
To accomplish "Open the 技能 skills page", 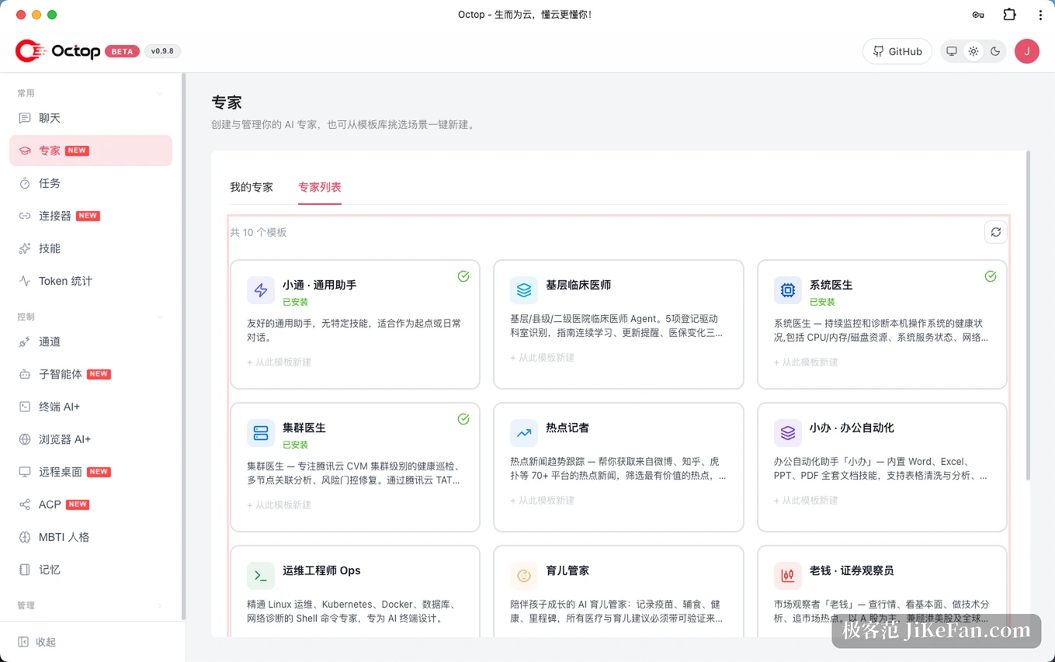I will [91, 248].
